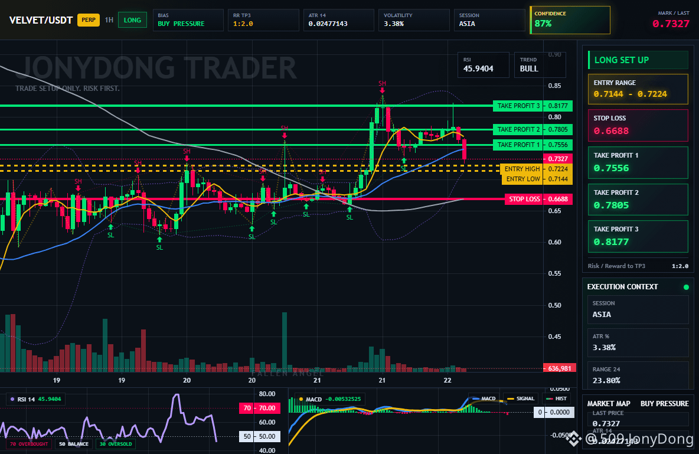Click the BUY PRESSURE label beside Market Map
Screen dimensions: 699x454
click(665, 404)
